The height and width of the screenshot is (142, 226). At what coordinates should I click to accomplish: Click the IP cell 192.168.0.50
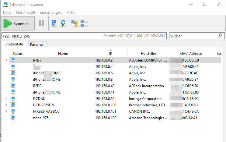(x=105, y=99)
